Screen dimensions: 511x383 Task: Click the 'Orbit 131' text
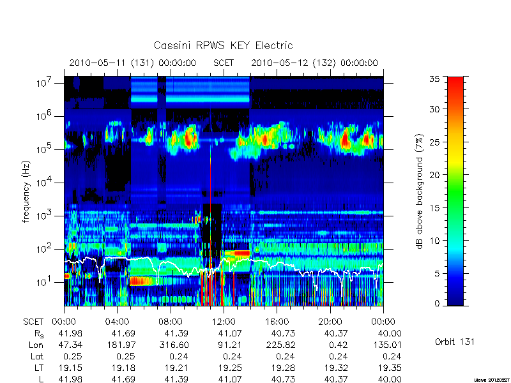click(x=455, y=342)
